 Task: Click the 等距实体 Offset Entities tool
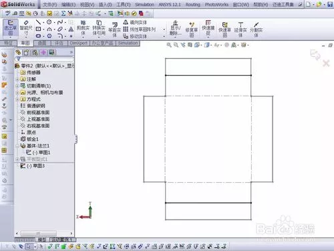click(114, 29)
